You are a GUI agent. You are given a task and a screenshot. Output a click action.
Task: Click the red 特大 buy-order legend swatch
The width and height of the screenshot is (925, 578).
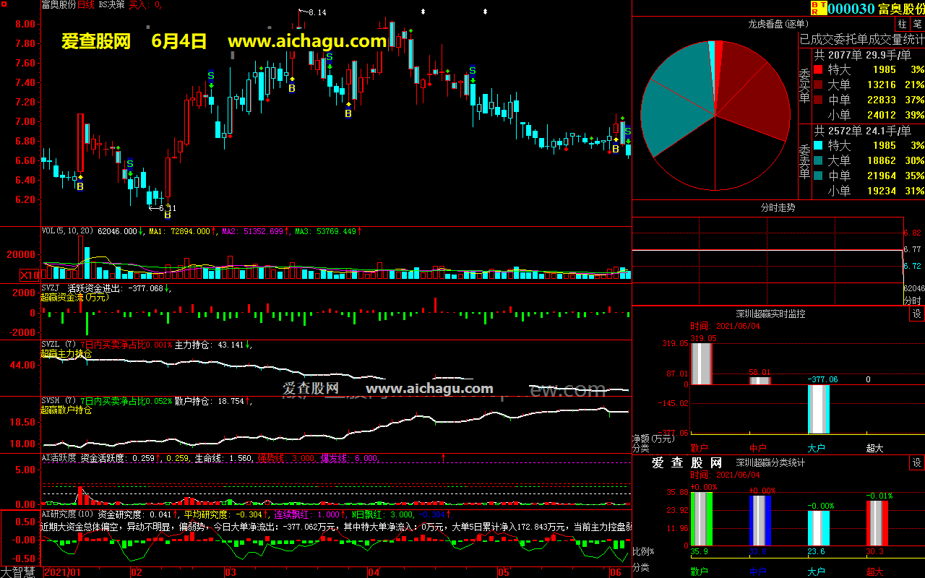(x=818, y=70)
